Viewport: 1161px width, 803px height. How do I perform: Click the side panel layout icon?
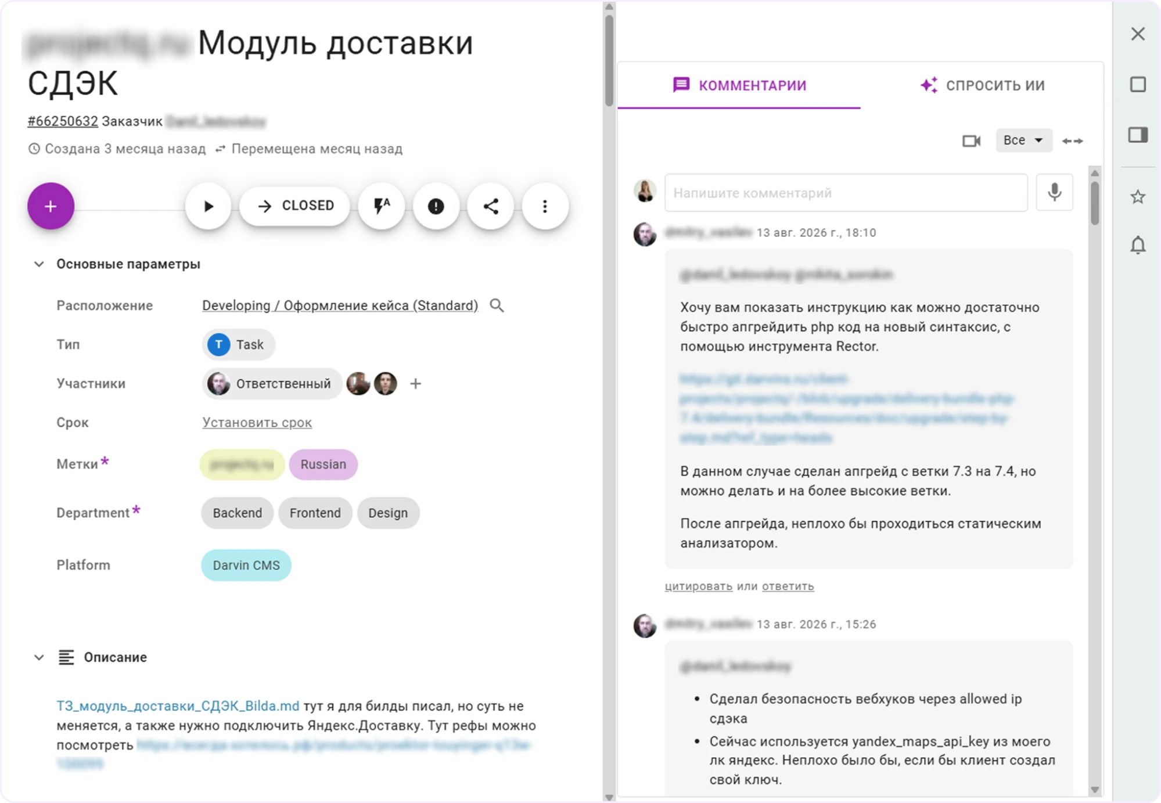[x=1138, y=135]
